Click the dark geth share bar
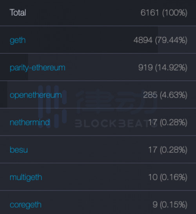 point(79,40)
